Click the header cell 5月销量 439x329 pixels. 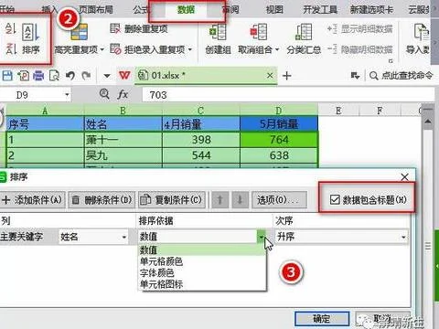279,124
